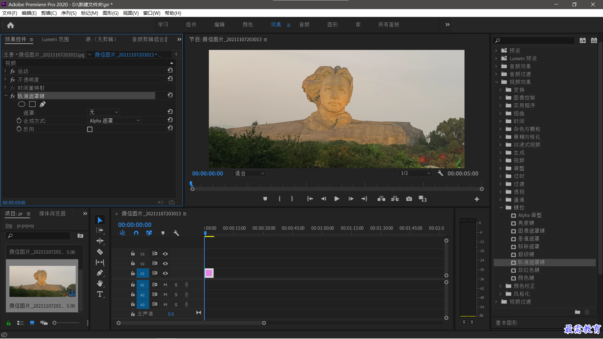Select the Type tool
The image size is (603, 339).
click(x=100, y=294)
